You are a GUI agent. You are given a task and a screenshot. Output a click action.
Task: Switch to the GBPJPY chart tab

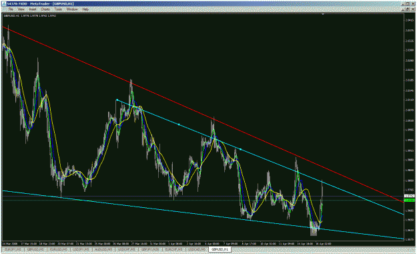tap(149, 249)
